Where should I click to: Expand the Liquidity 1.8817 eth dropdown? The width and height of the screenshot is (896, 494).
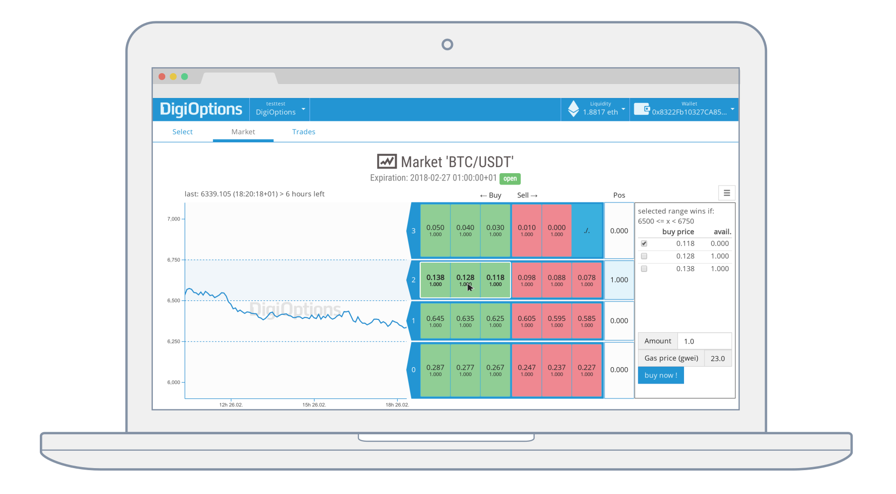[596, 109]
